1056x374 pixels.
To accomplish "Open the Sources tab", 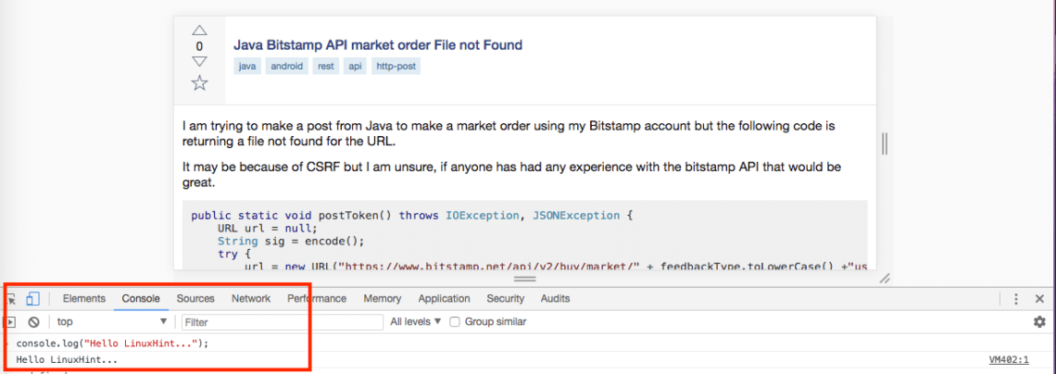I will (195, 299).
